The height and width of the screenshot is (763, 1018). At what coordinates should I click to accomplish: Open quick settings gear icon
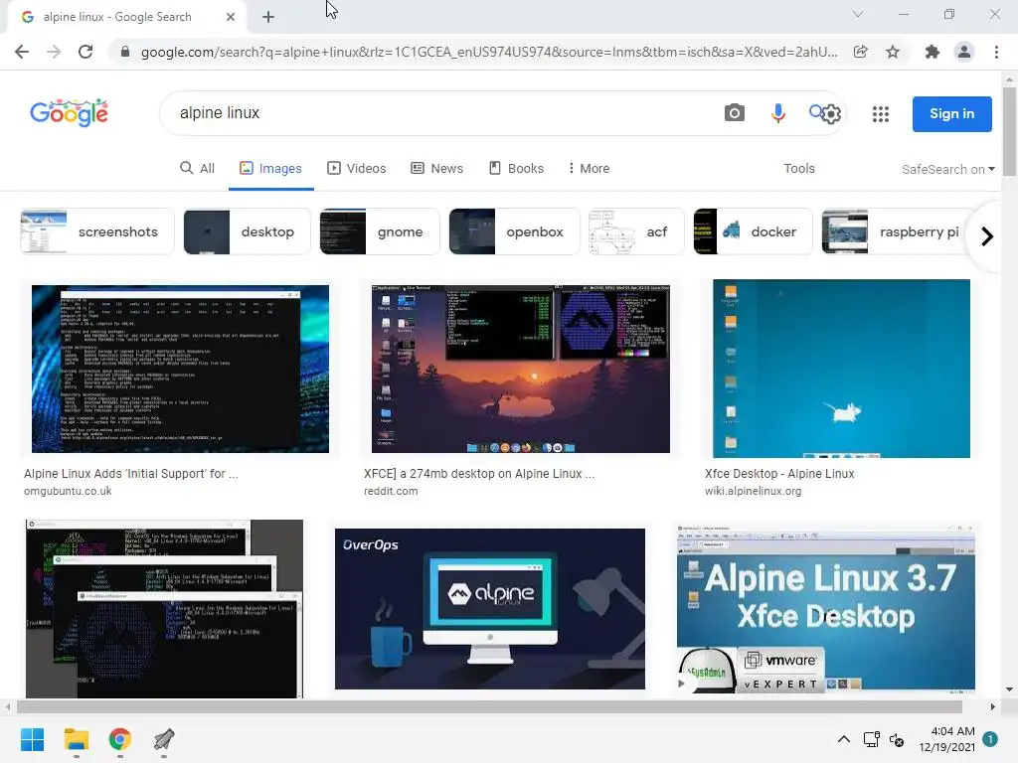pyautogui.click(x=832, y=114)
